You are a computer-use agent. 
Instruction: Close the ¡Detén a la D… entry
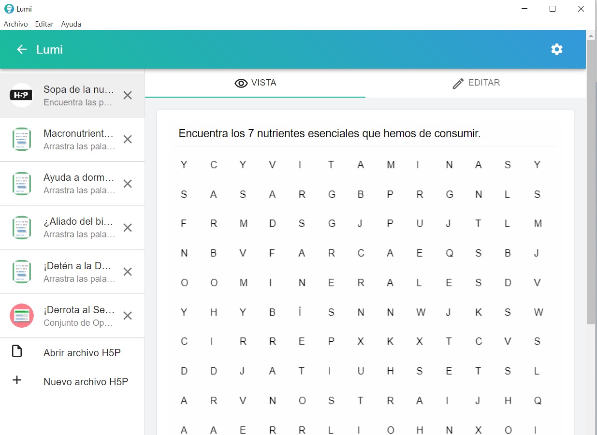point(128,272)
